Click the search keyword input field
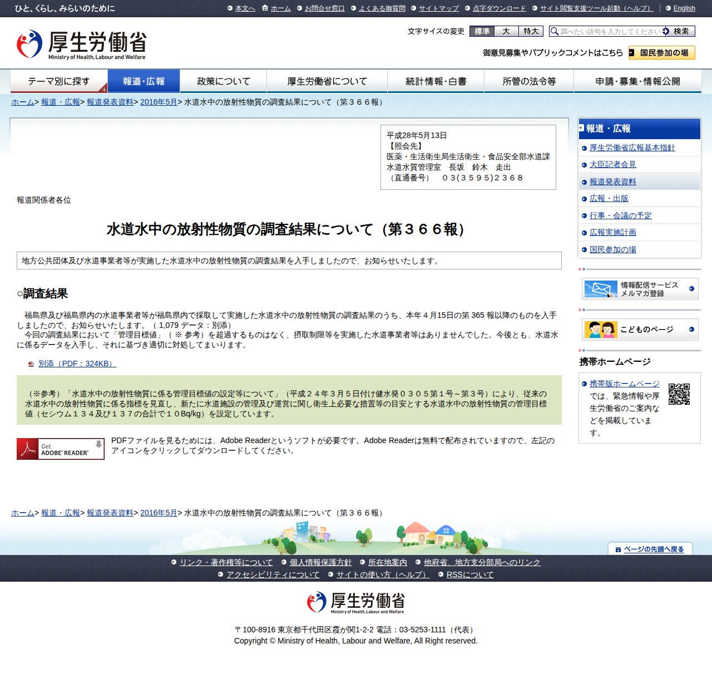The width and height of the screenshot is (712, 673). click(610, 31)
